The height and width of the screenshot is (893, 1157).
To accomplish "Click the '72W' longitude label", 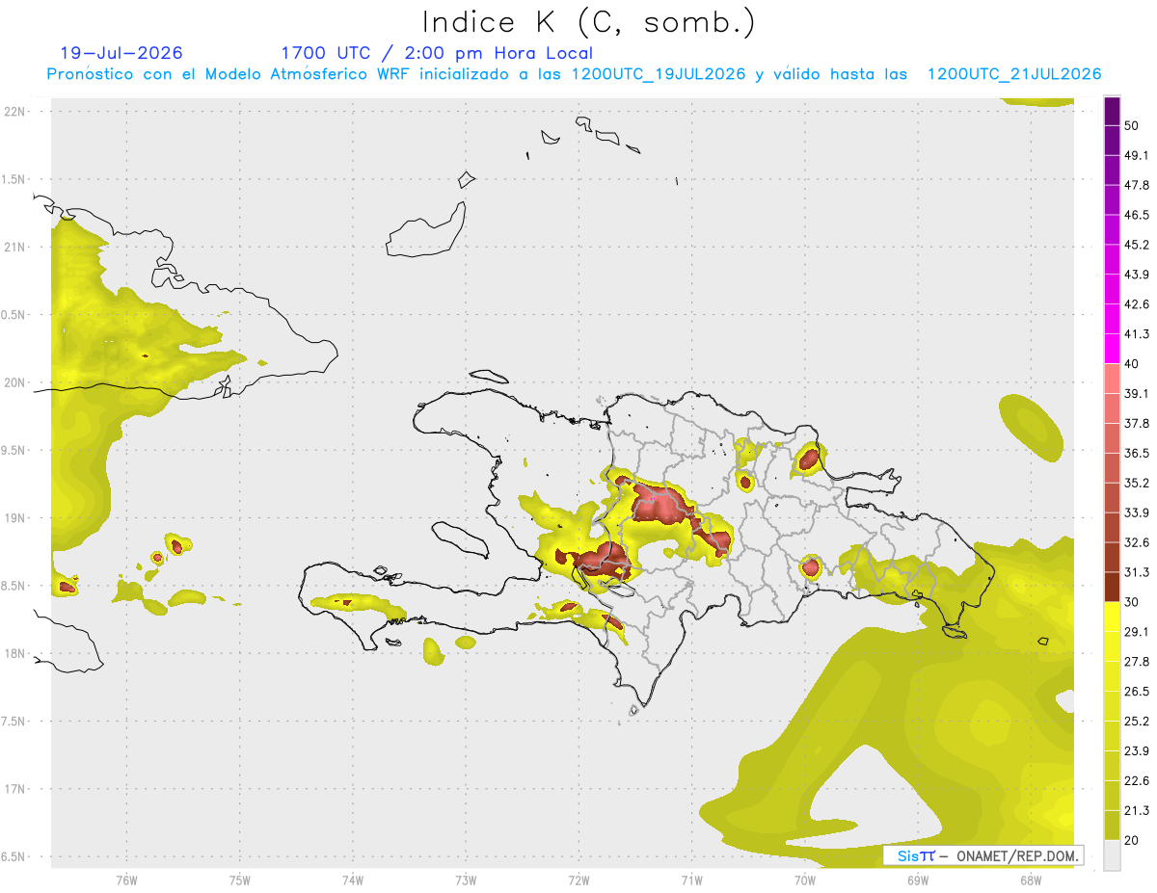I will pos(578,880).
